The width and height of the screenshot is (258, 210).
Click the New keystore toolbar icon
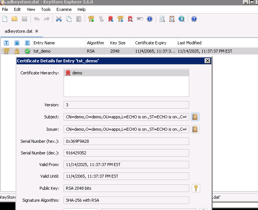click(5, 19)
